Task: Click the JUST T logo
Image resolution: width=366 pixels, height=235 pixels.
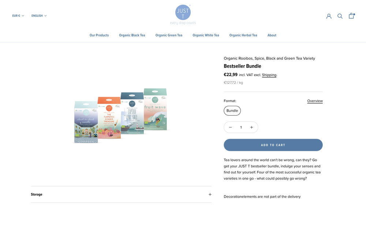Action: pyautogui.click(x=183, y=14)
